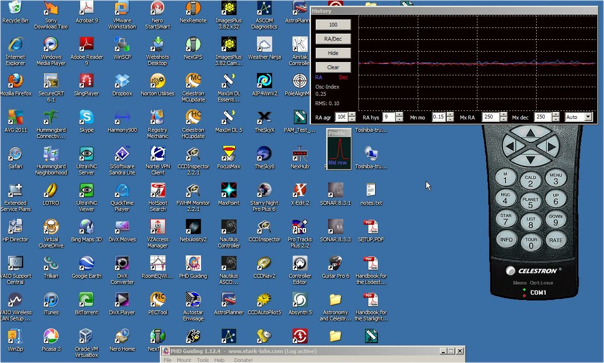Click the LIST 8 key on hand controller
Image resolution: width=604 pixels, height=363 pixels.
[531, 222]
